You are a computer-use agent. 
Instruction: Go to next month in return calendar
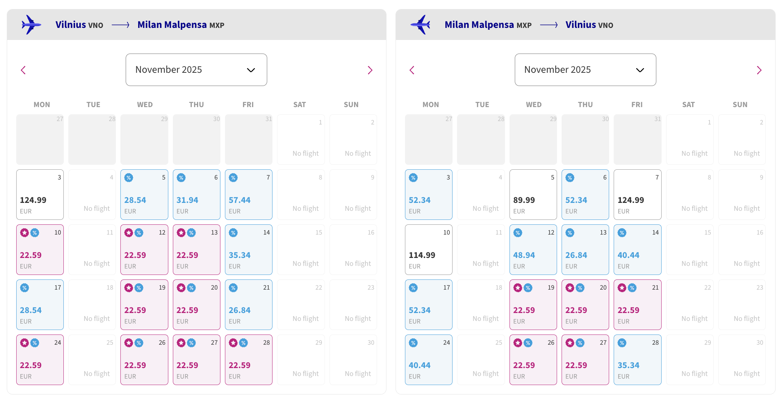759,70
